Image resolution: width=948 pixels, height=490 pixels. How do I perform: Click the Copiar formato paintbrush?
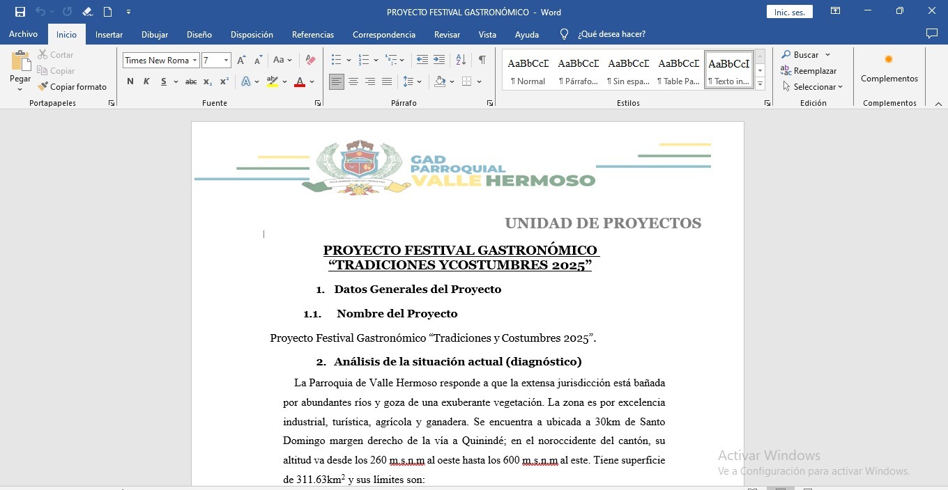72,87
